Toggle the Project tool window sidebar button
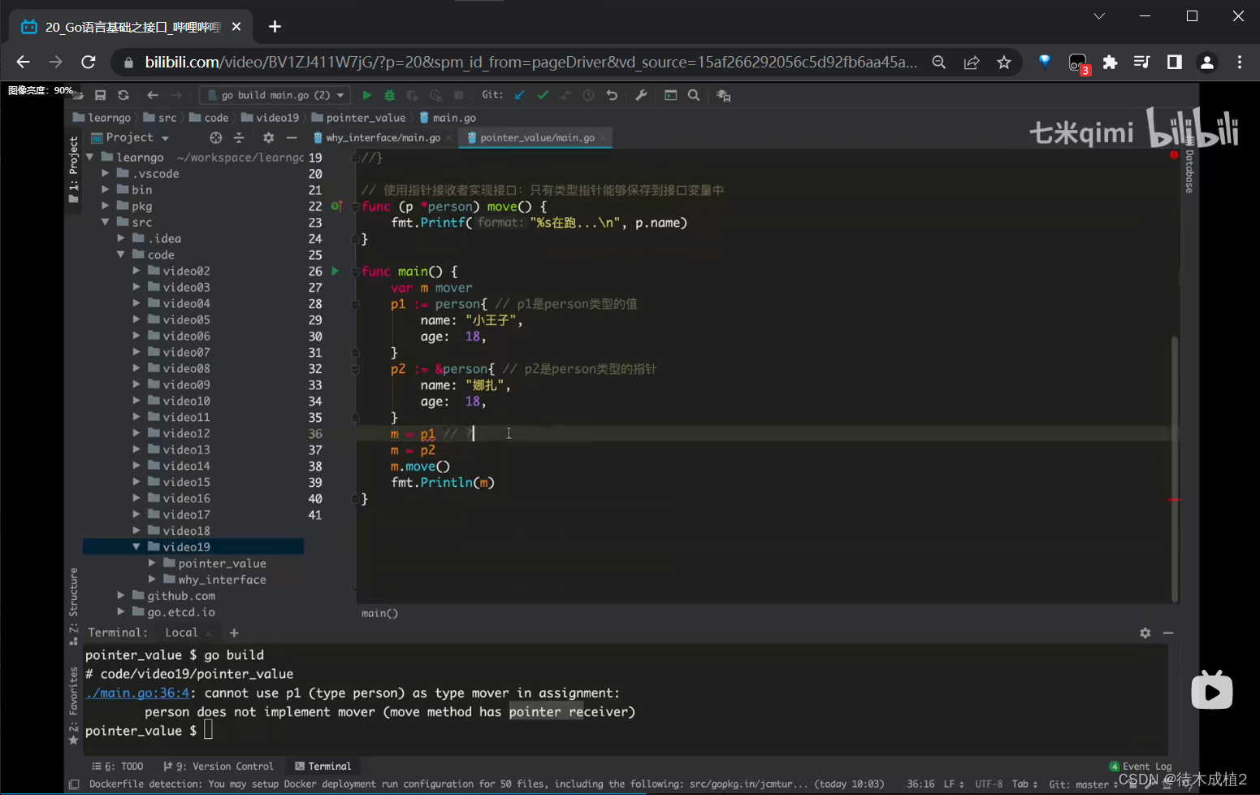 (74, 169)
